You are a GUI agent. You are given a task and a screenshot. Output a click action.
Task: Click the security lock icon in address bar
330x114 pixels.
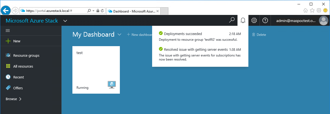(98, 11)
